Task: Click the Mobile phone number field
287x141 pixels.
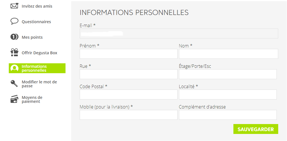Action: [x=128, y=115]
